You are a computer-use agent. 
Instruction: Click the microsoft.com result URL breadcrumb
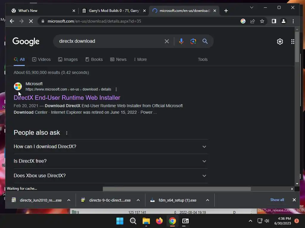tap(69, 89)
